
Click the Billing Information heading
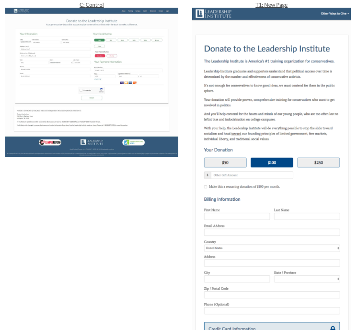(x=222, y=199)
